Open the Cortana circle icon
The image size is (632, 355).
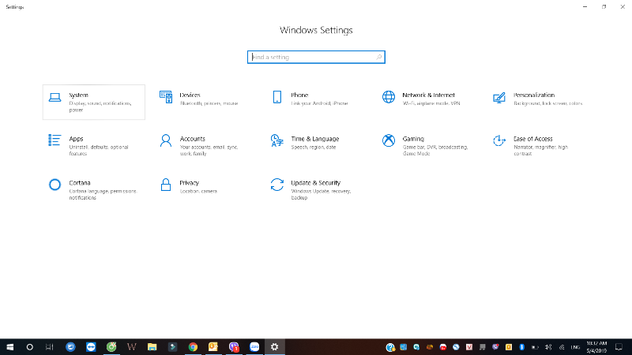pyautogui.click(x=55, y=185)
